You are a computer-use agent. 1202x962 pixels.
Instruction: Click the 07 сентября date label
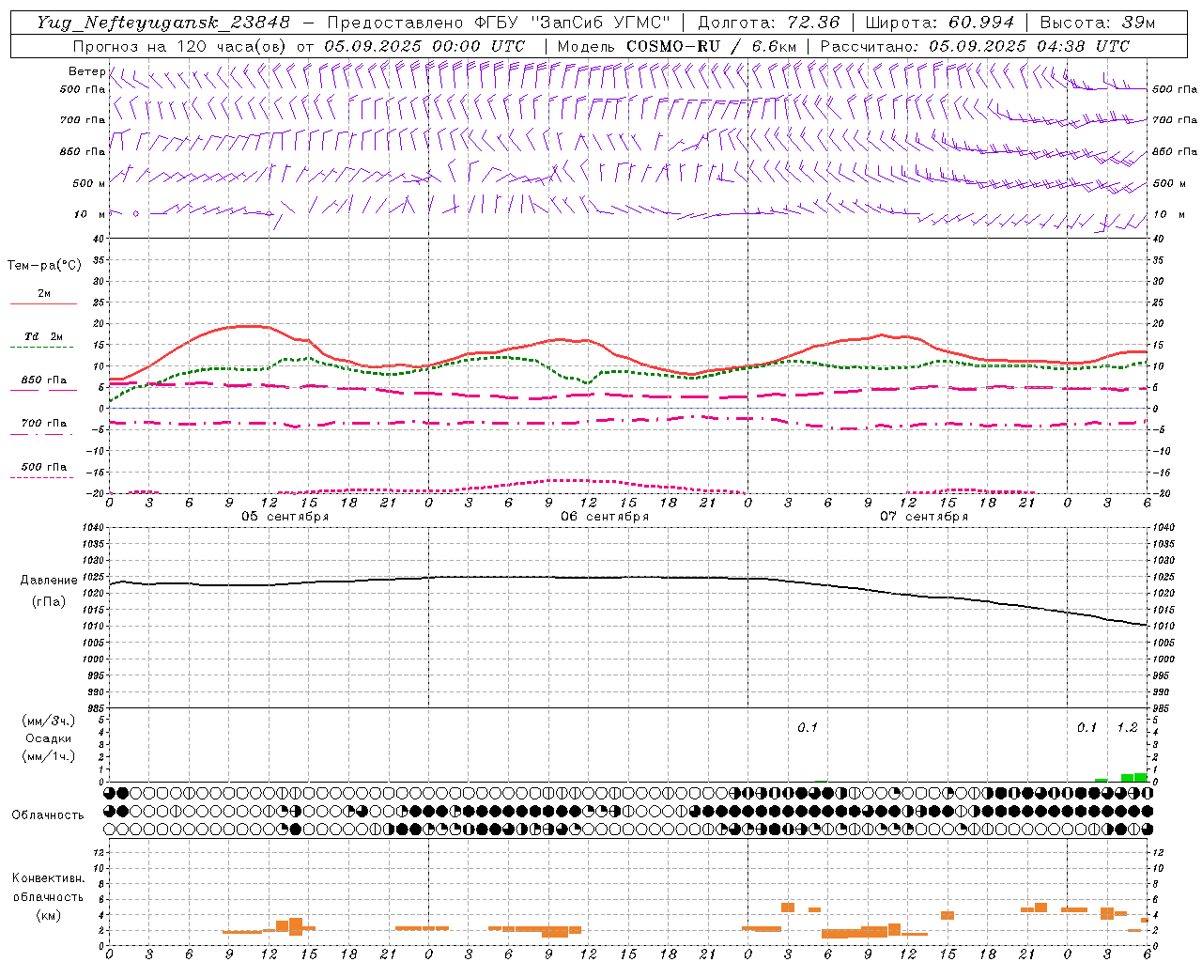point(924,517)
